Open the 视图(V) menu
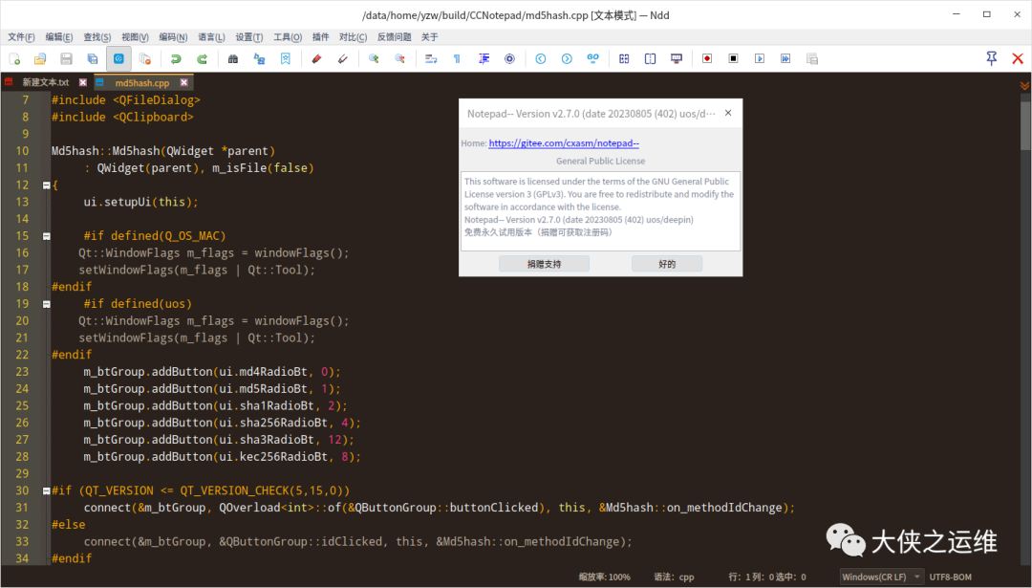The height and width of the screenshot is (588, 1032). click(x=135, y=37)
